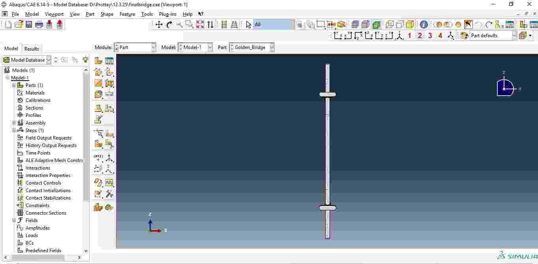This screenshot has width=538, height=264.
Task: Switch to the Results tab
Action: pos(32,49)
